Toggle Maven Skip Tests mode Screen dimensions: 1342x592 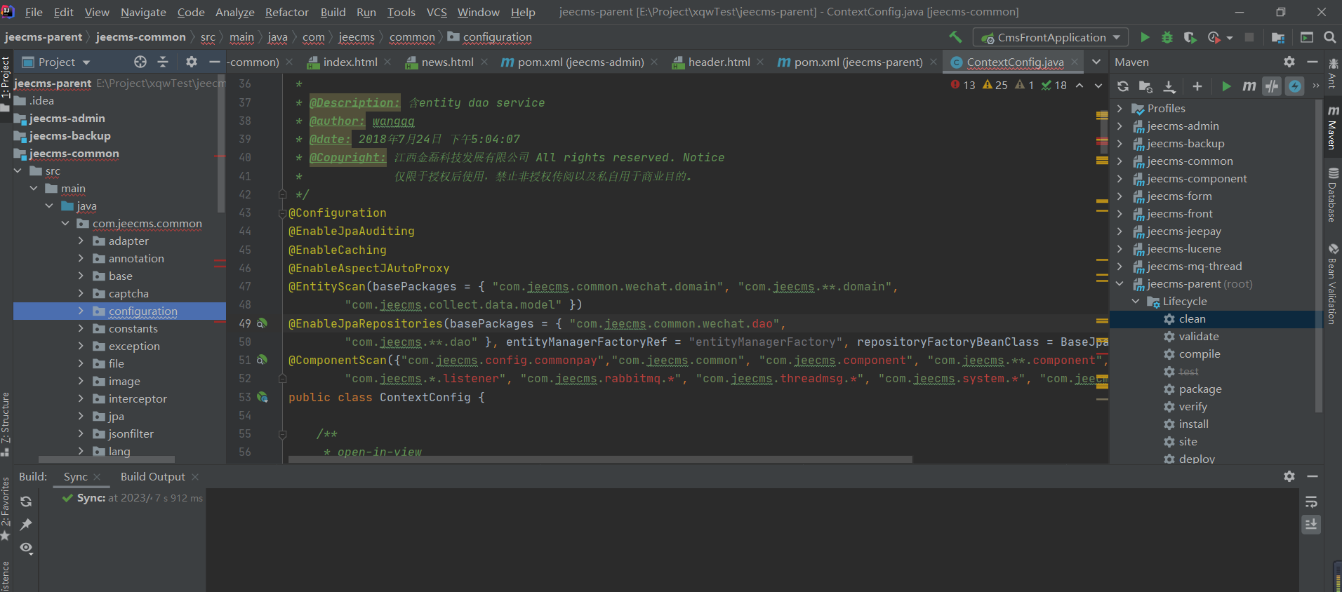(1295, 86)
